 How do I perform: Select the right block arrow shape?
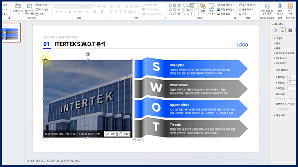(191, 10)
